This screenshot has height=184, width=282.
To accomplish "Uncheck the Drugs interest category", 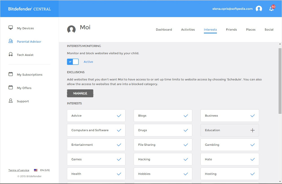I will pyautogui.click(x=186, y=130).
